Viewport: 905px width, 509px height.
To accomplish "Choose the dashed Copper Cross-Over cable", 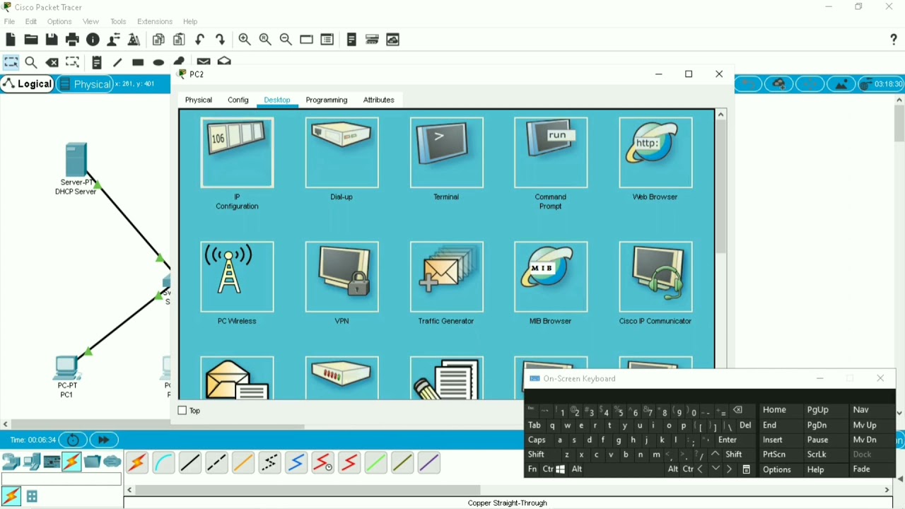I will pos(216,462).
